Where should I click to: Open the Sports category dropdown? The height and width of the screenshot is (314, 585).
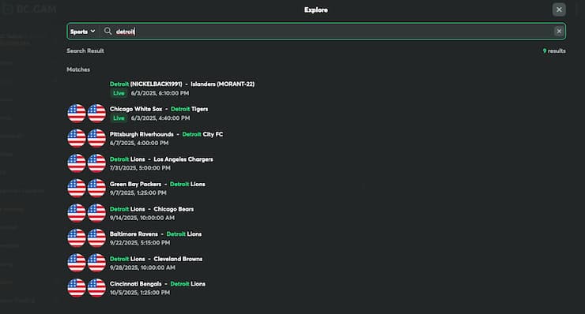[83, 32]
